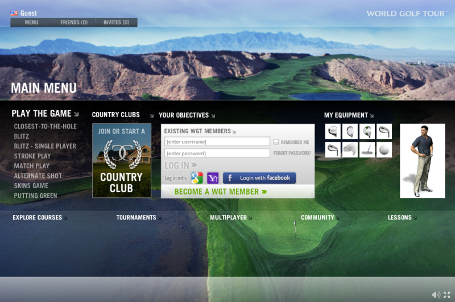
Task: Choose Closest-to-the-Hole game mode
Action: 45,126
